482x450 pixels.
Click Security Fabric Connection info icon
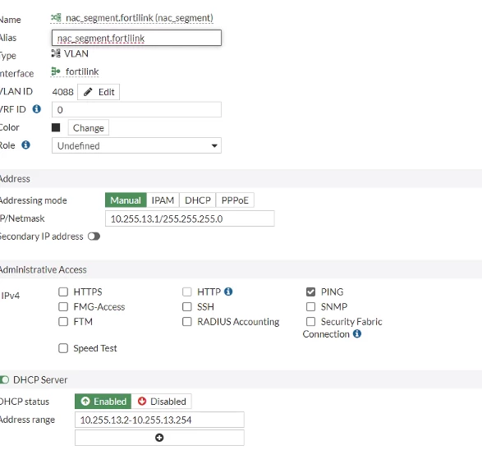[357, 333]
